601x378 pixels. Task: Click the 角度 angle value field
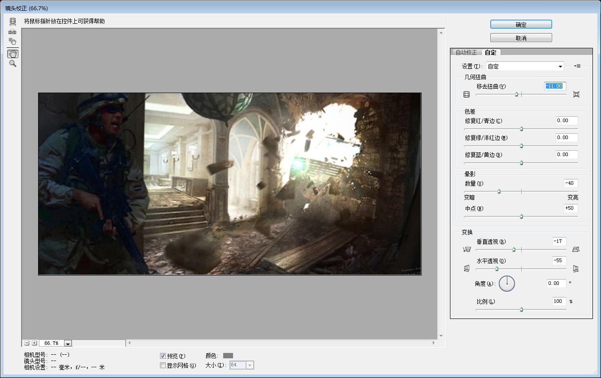click(x=556, y=283)
